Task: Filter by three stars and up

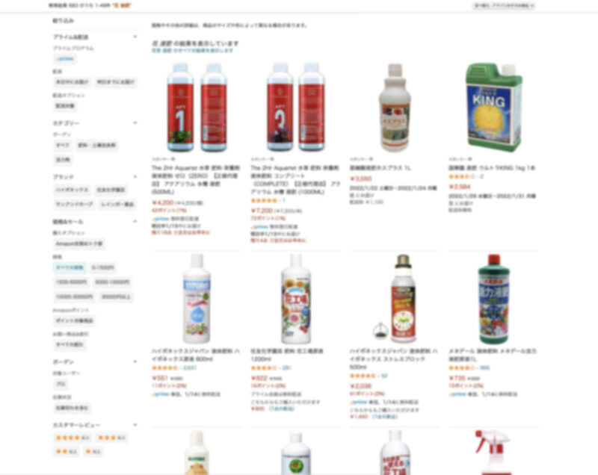Action: coord(111,438)
